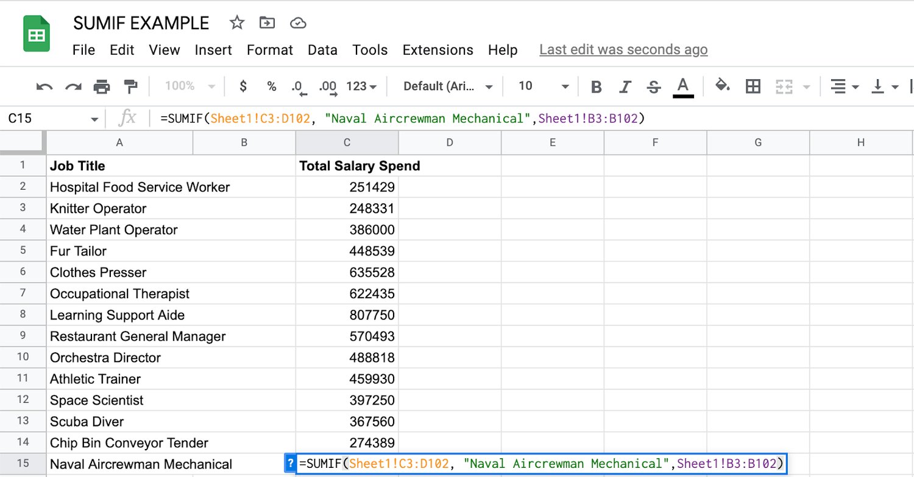Open the Edit menu
The height and width of the screenshot is (477, 914).
(122, 50)
